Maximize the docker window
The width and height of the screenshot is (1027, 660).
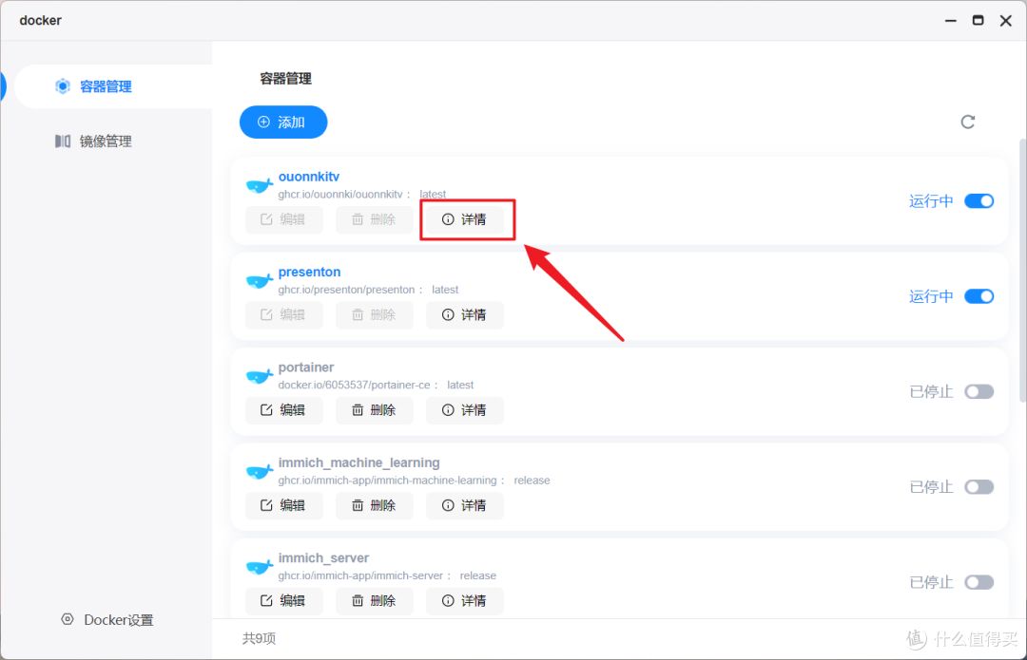(978, 20)
